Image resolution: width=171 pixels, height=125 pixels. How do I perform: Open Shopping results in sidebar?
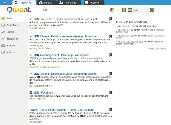click(x=14, y=39)
